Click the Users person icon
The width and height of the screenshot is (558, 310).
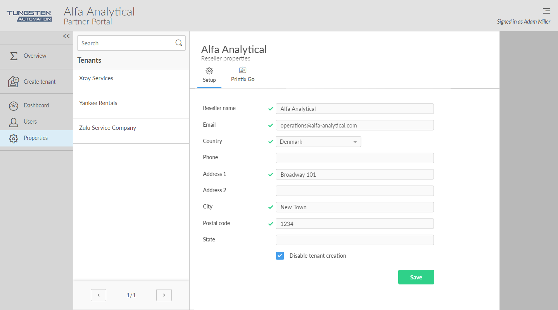click(14, 122)
